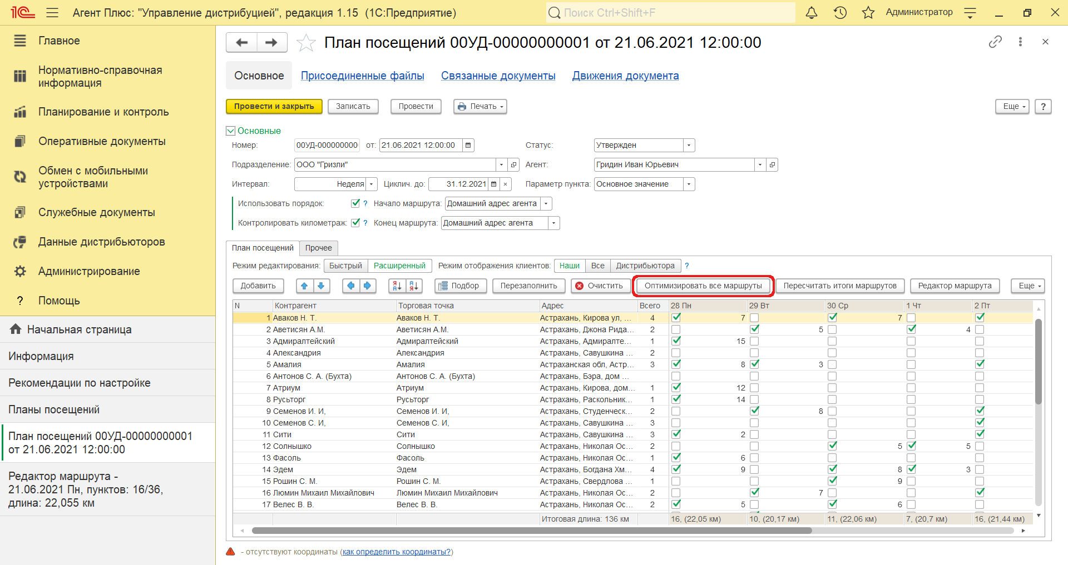Switch to Прочее tab

319,248
